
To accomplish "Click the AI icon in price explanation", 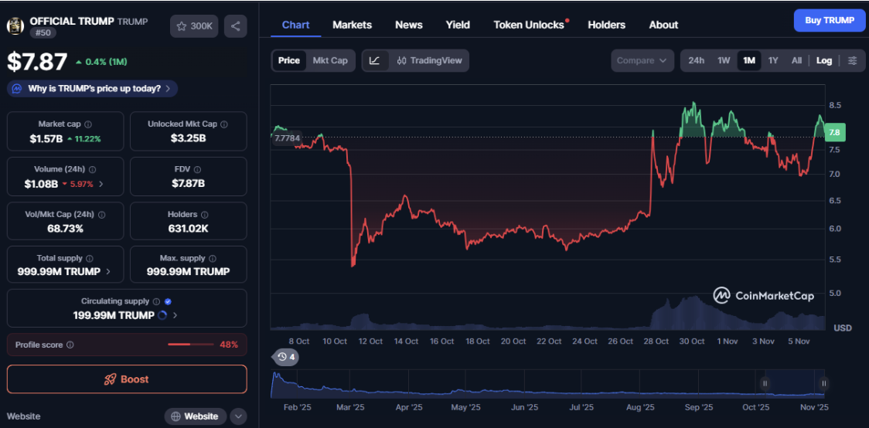I will click(17, 89).
